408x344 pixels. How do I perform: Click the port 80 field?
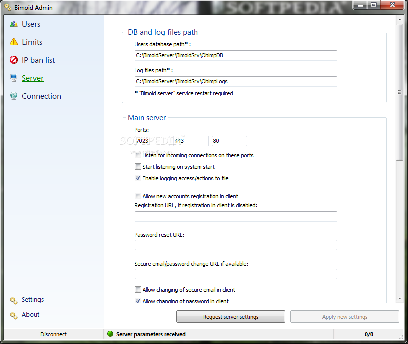(229, 141)
